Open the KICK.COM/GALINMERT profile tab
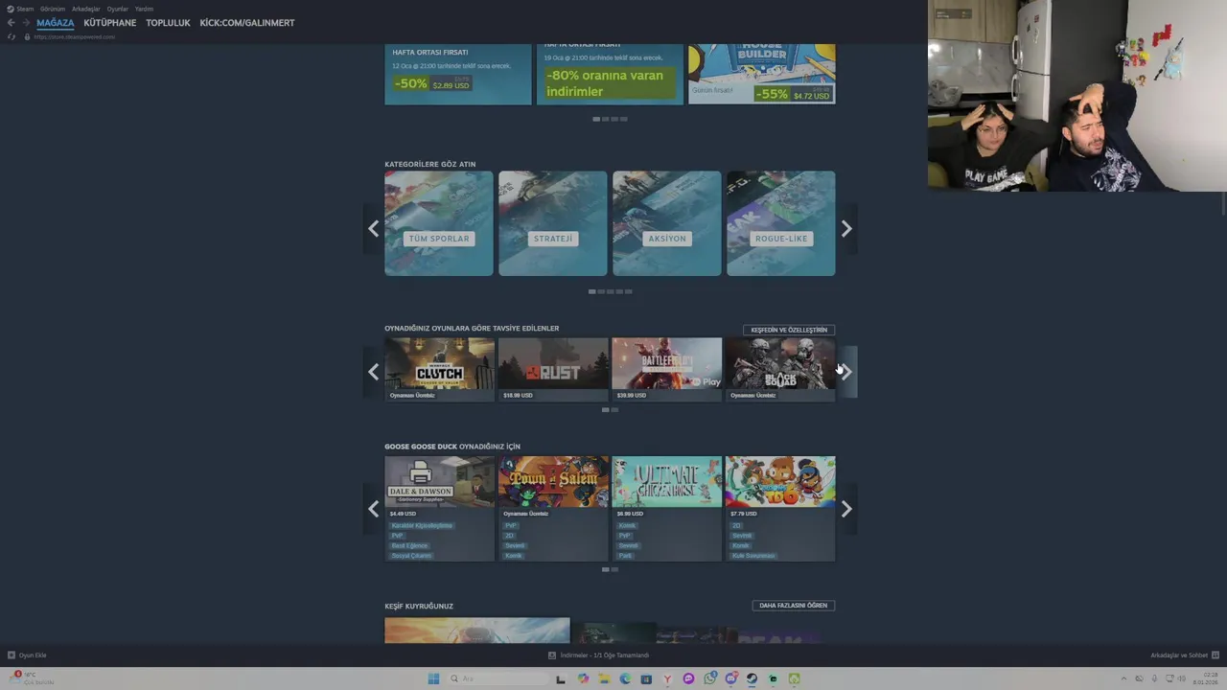Screen dimensions: 1227x690 [247, 23]
